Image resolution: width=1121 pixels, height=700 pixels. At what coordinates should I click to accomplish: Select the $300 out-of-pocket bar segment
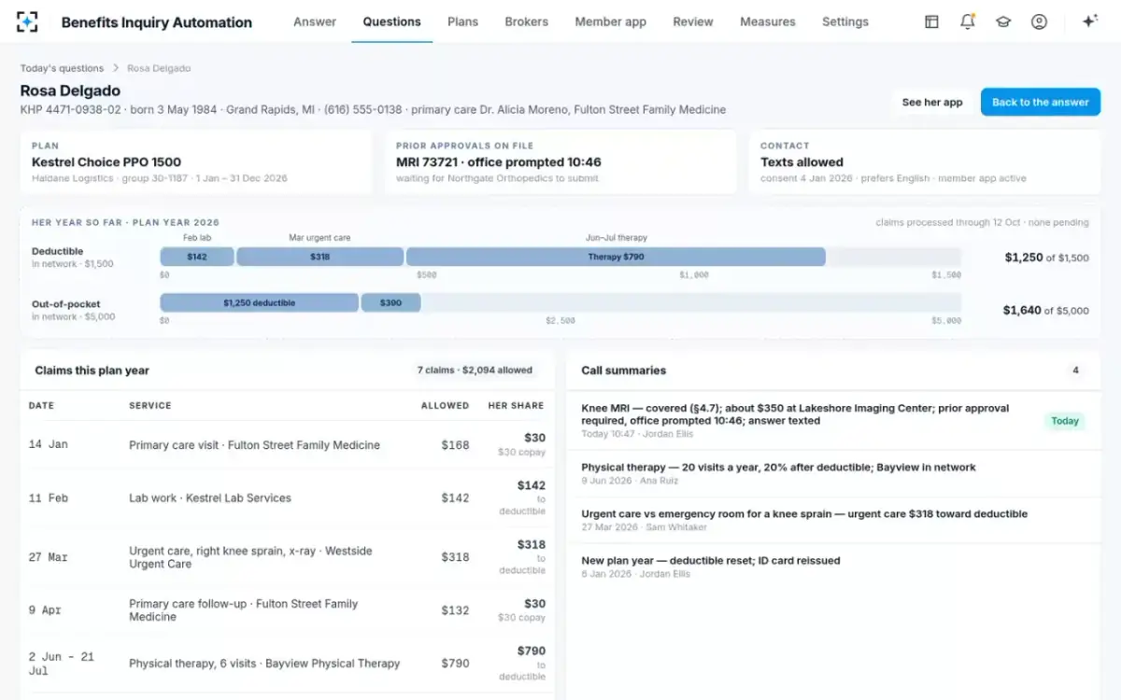coord(390,302)
